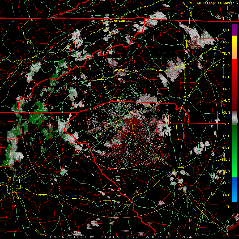The height and width of the screenshot is (239, 239).
Task: Pick the yellow-orange segment of velocity scale
Action: tap(234, 47)
